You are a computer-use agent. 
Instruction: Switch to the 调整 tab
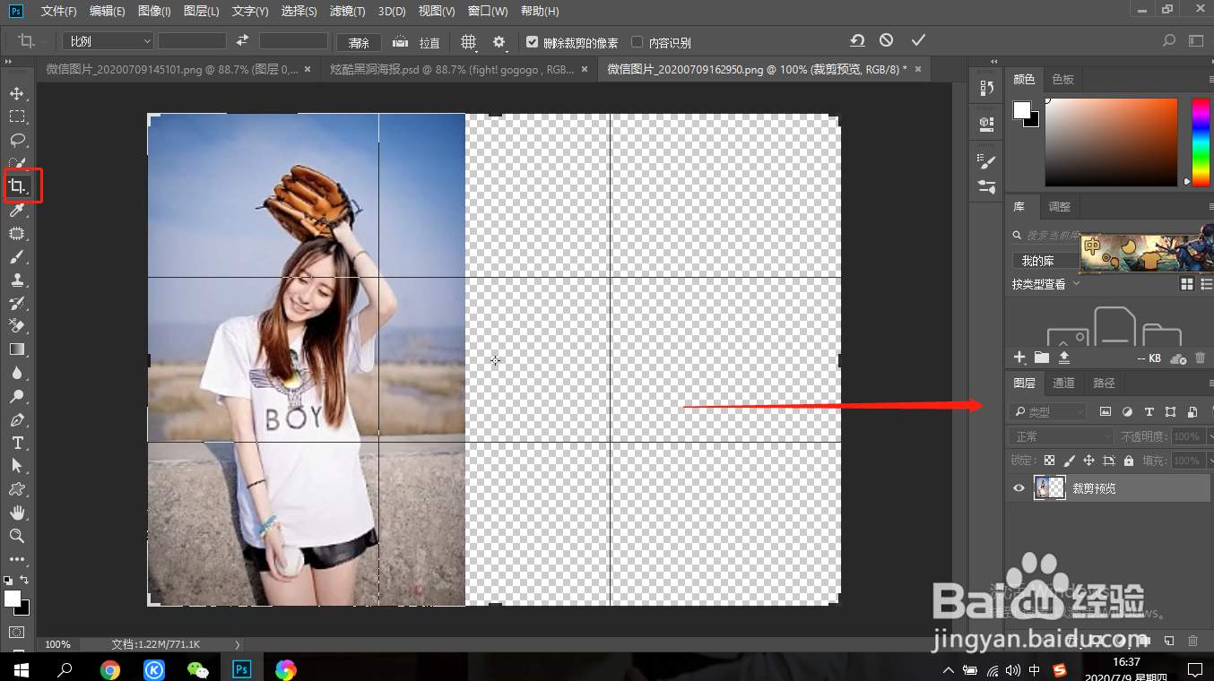[1060, 207]
